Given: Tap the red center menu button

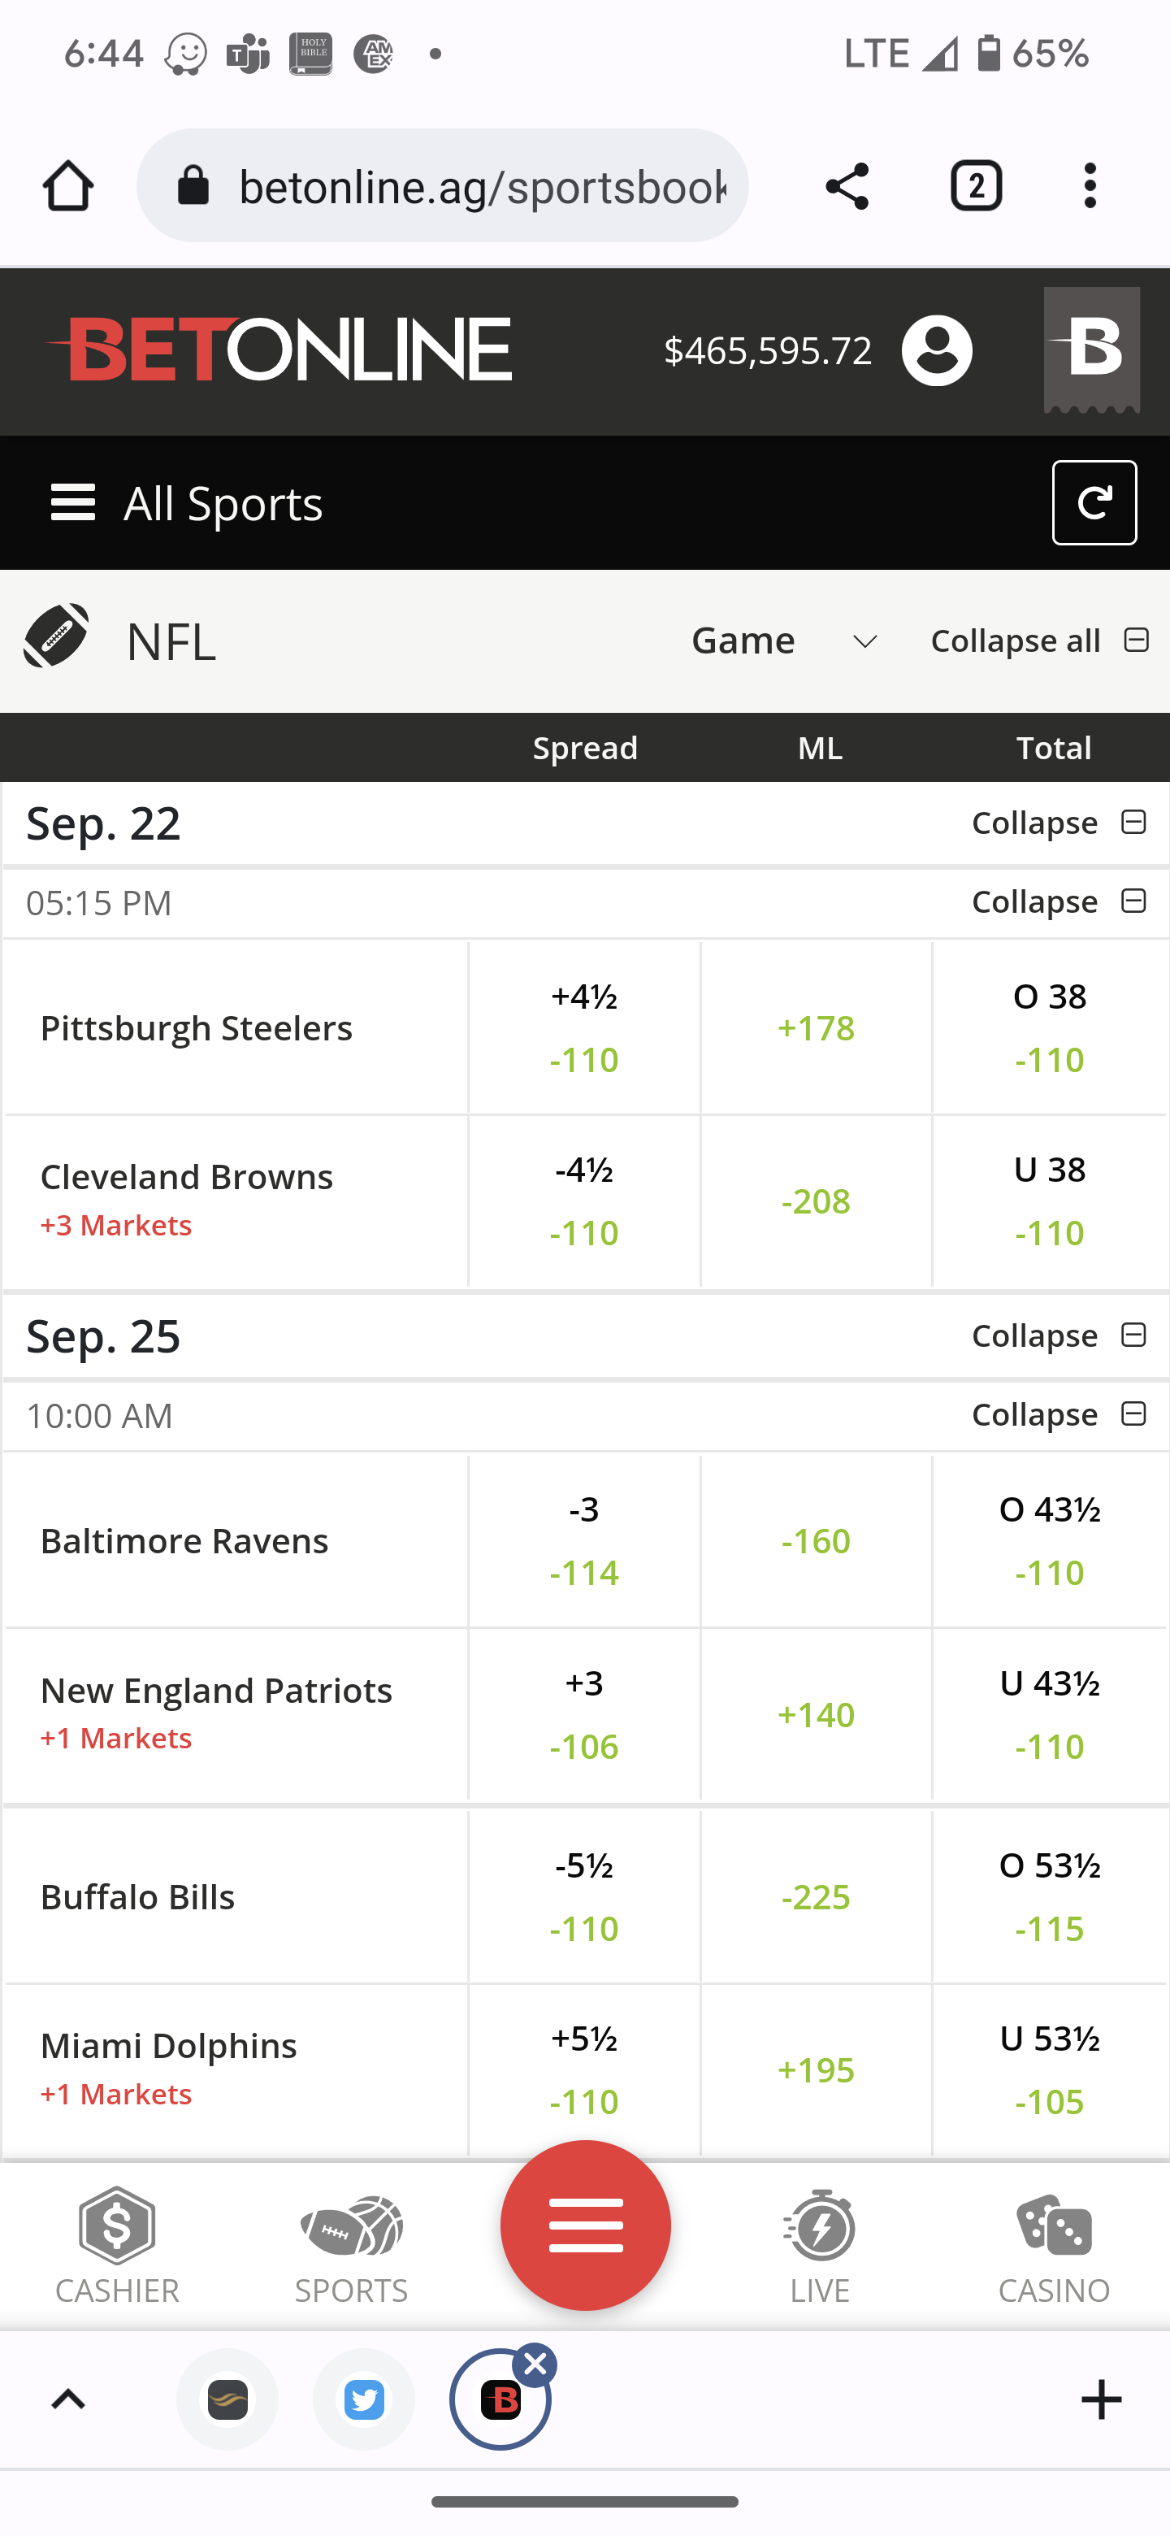Looking at the screenshot, I should tap(586, 2225).
